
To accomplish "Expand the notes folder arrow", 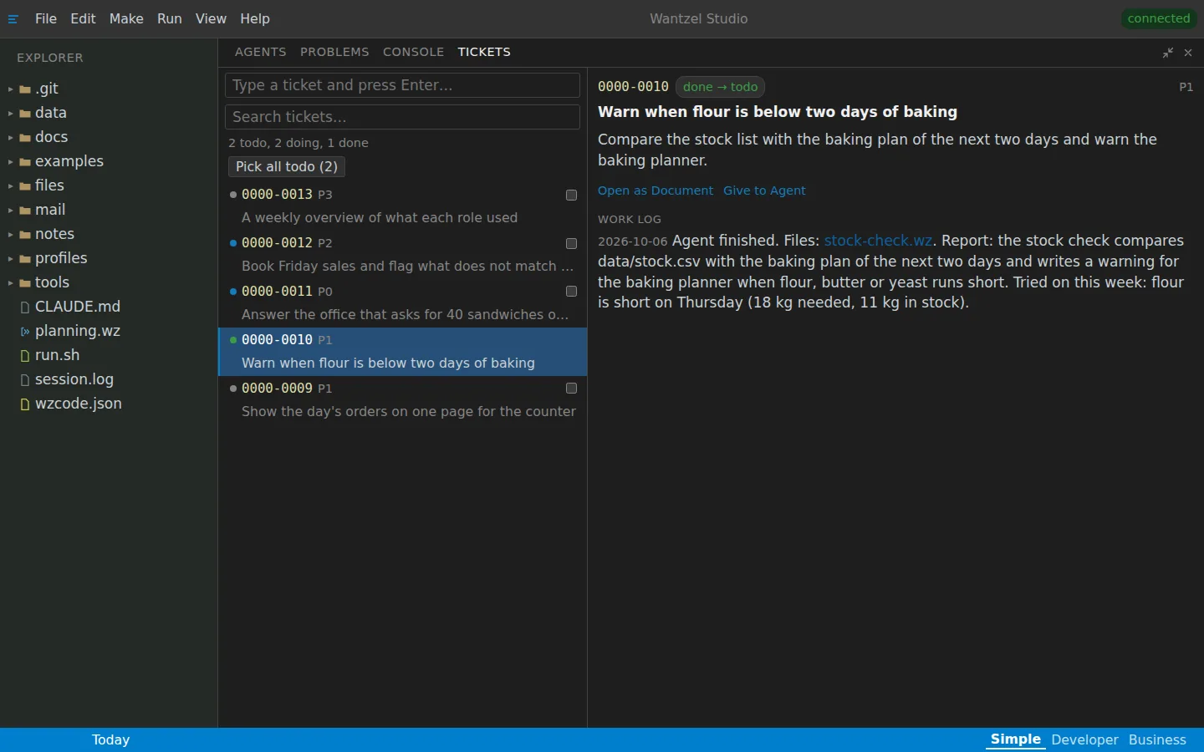I will [x=11, y=235].
